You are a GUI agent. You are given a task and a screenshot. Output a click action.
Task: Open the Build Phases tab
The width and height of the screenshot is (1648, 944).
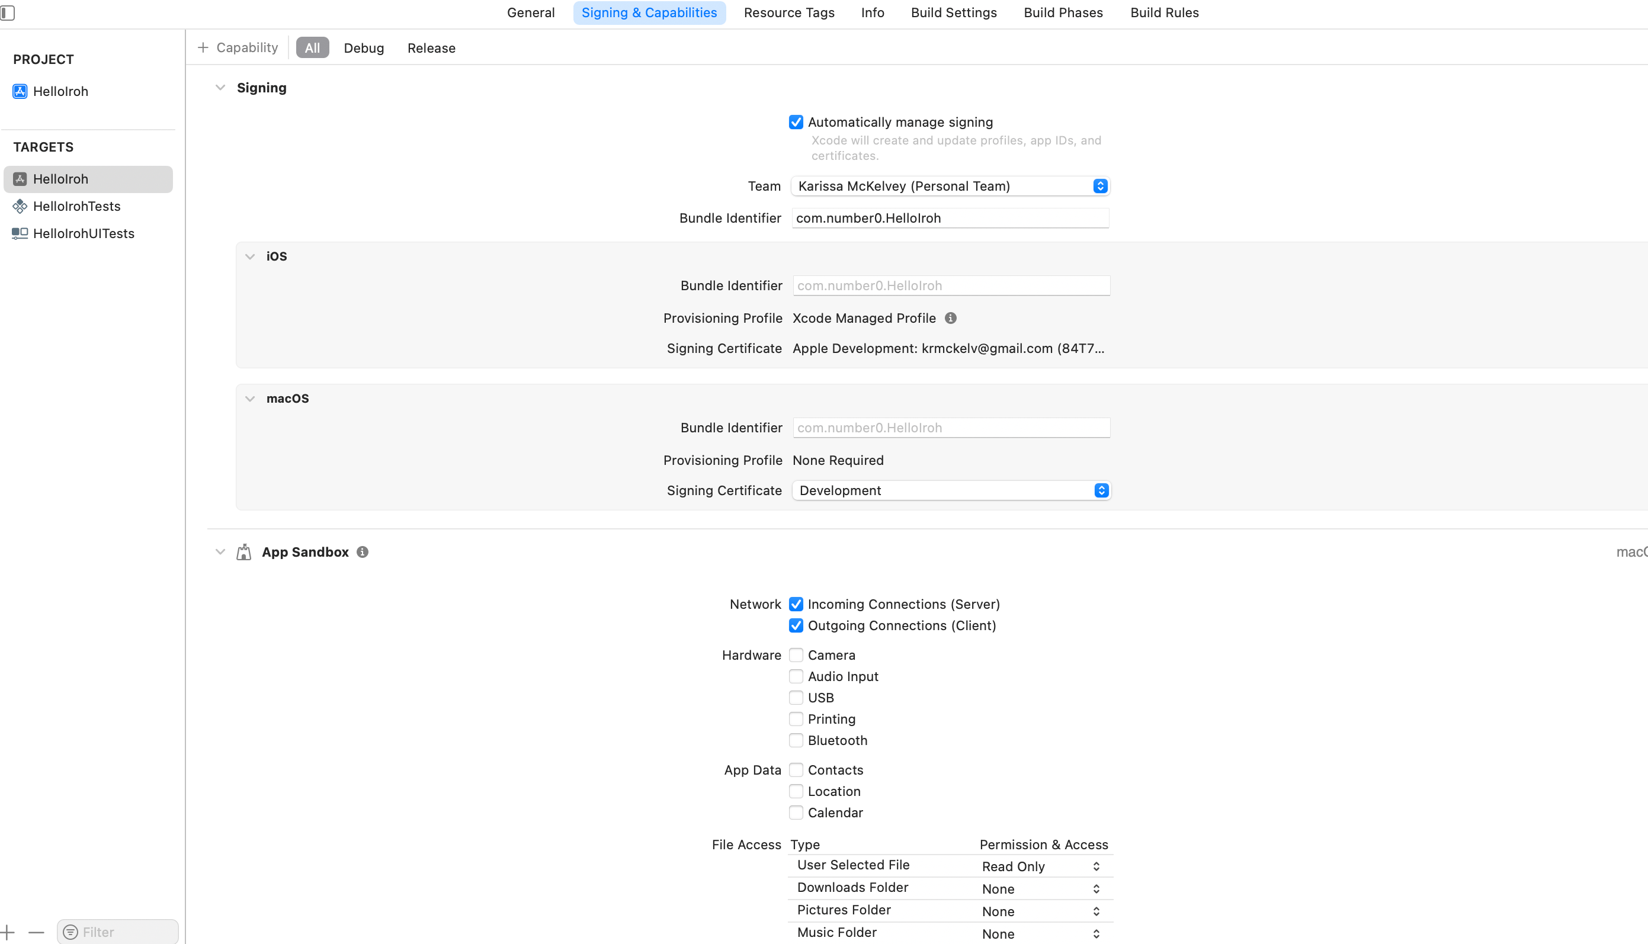[x=1063, y=13]
